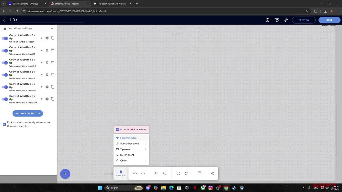Zoom in on the canvas

pyautogui.click(x=157, y=173)
